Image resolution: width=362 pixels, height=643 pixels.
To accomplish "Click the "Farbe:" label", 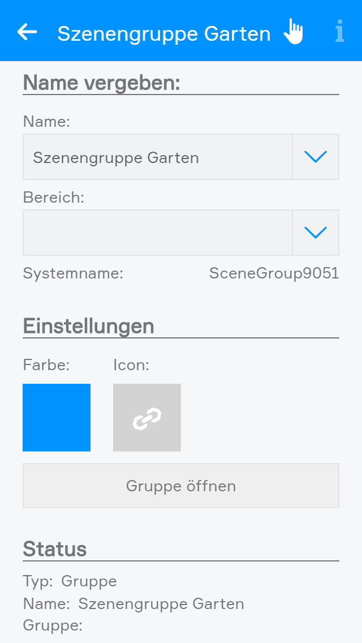I will [x=46, y=365].
